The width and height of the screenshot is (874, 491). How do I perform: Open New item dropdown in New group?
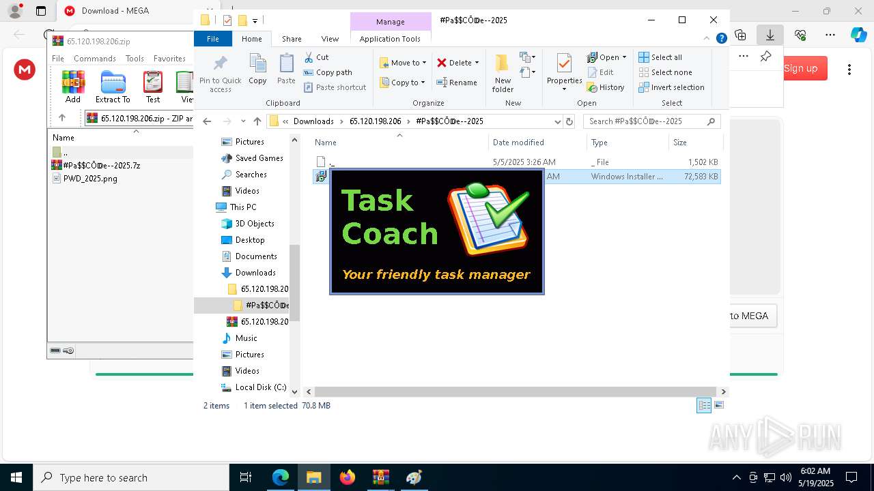pos(527,57)
